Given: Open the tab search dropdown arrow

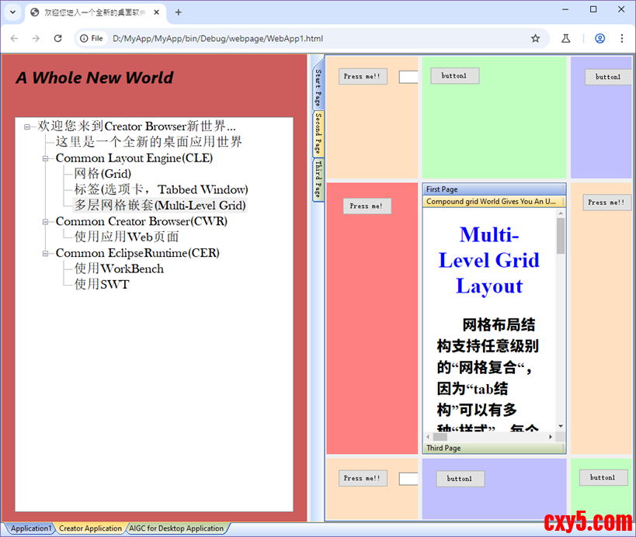Looking at the screenshot, I should [x=12, y=12].
